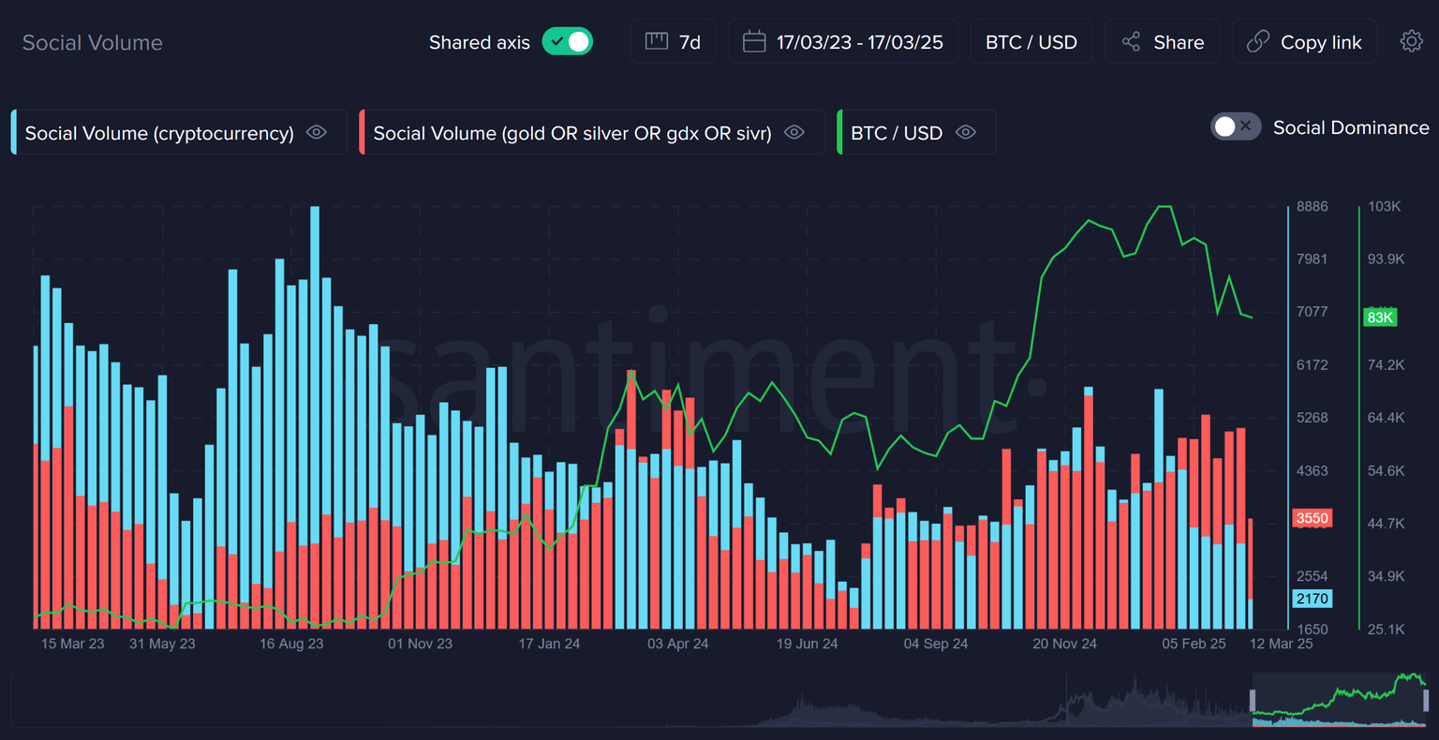This screenshot has height=740, width=1439.
Task: Click the calendar icon in date picker
Action: point(754,42)
